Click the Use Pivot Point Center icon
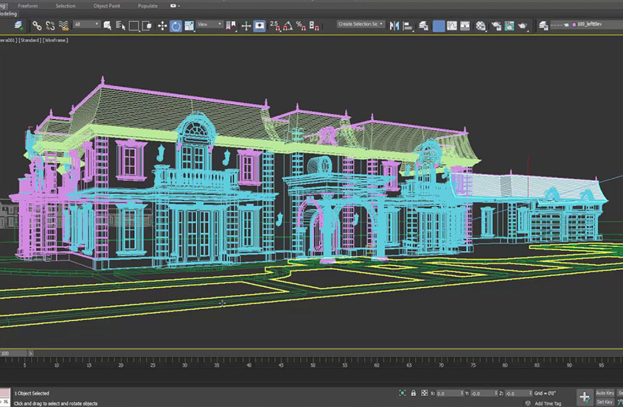This screenshot has height=407, width=623. click(231, 26)
